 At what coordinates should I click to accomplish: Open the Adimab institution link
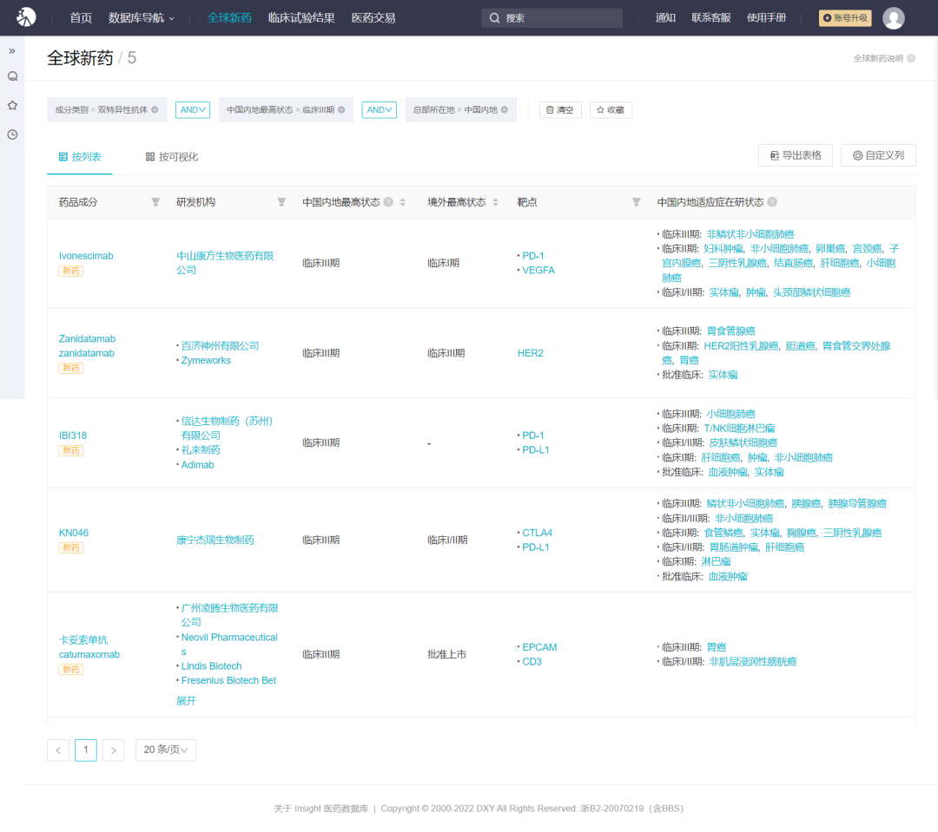pos(197,465)
